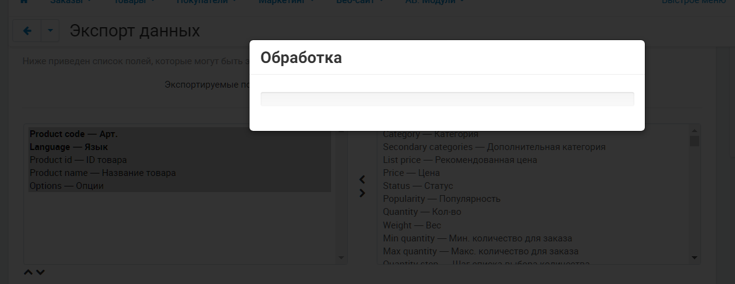This screenshot has height=284, width=735.
Task: Click the 'Обработка' dialog title
Action: 301,57
